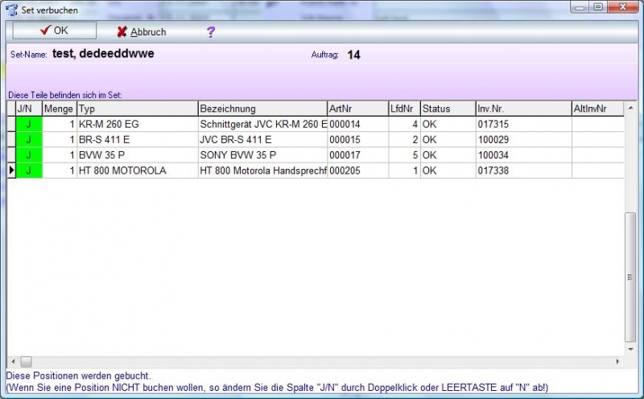
Task: Close the Set verbuchen window
Action: [621, 7]
